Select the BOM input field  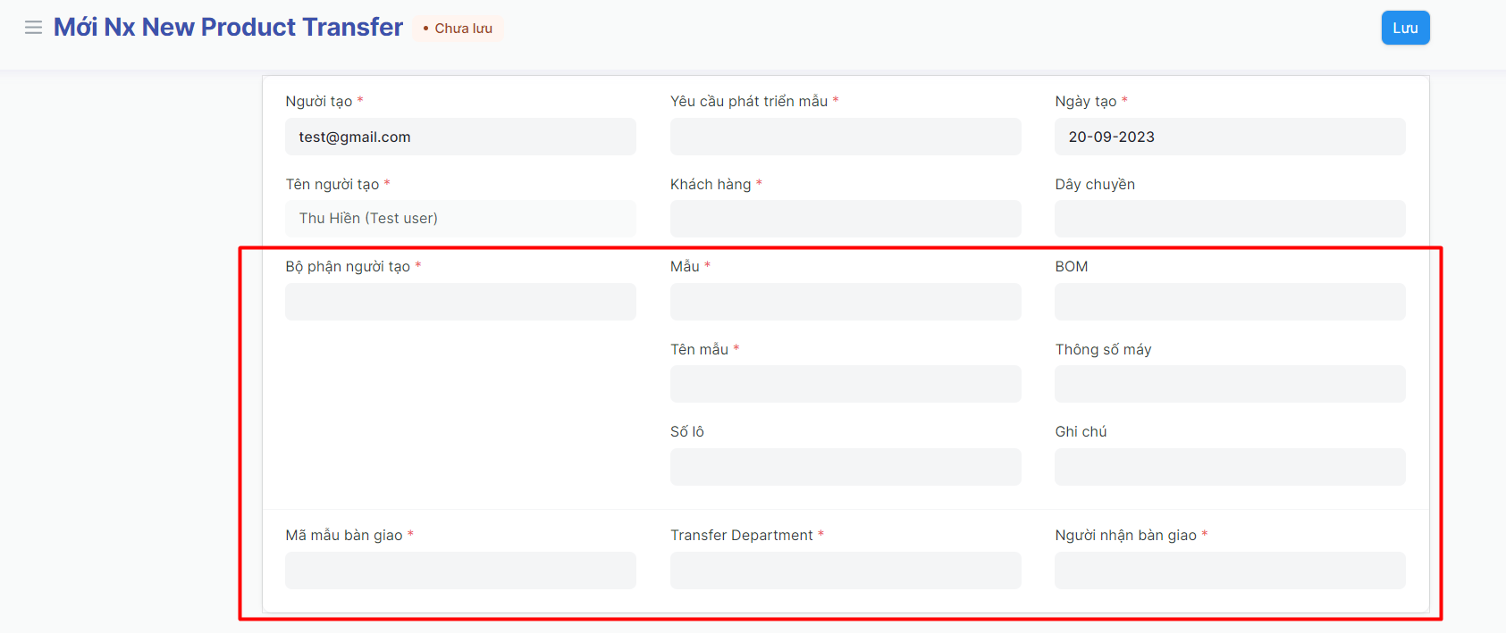[x=1229, y=302]
